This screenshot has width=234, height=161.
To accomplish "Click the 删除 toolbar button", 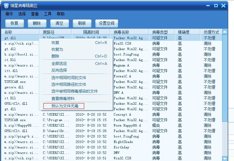I will tap(37, 23).
